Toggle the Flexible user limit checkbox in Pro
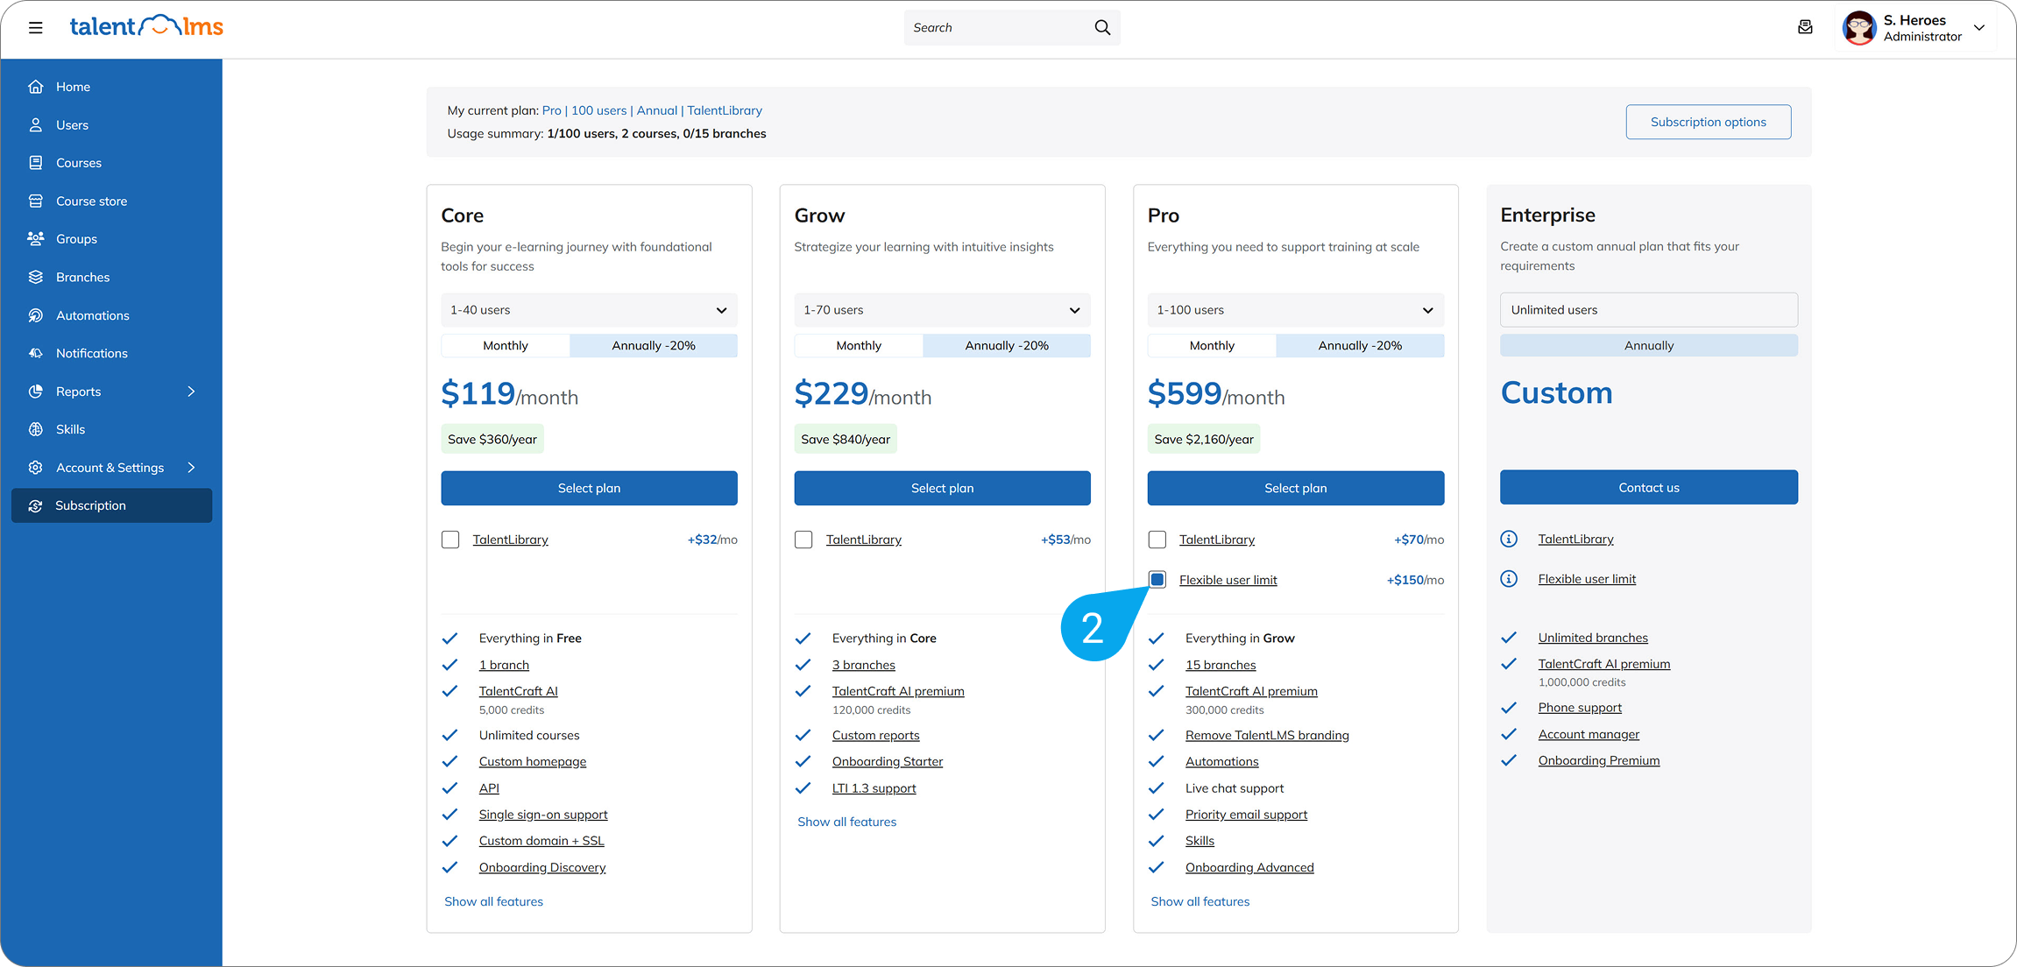 [1157, 580]
